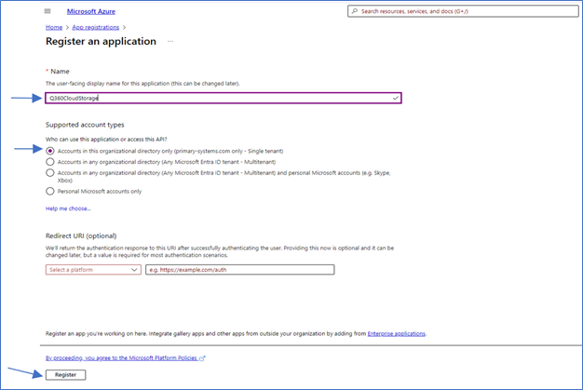Select single tenant organizational directory option
The width and height of the screenshot is (583, 390).
tap(50, 150)
